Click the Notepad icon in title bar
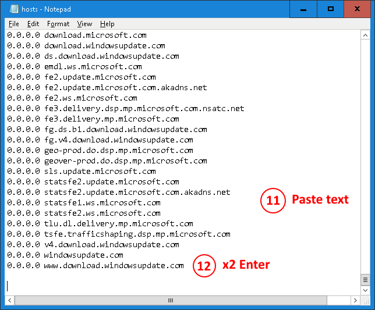Image resolution: width=375 pixels, height=310 pixels. [14, 9]
